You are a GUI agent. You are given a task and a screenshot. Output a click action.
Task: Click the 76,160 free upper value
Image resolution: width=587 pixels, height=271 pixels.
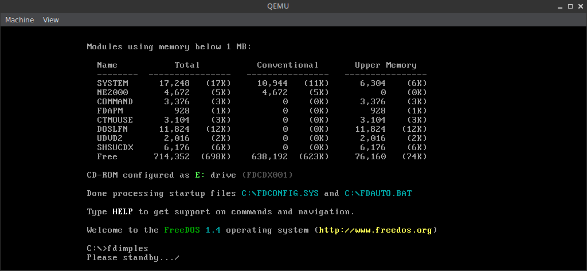370,156
